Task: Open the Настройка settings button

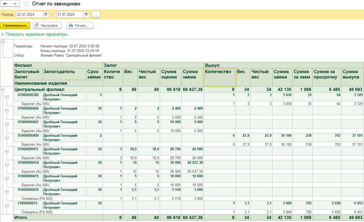Action: [x=47, y=25]
